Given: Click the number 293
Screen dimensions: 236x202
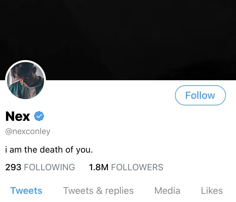Looking at the screenshot, I should [13, 167].
